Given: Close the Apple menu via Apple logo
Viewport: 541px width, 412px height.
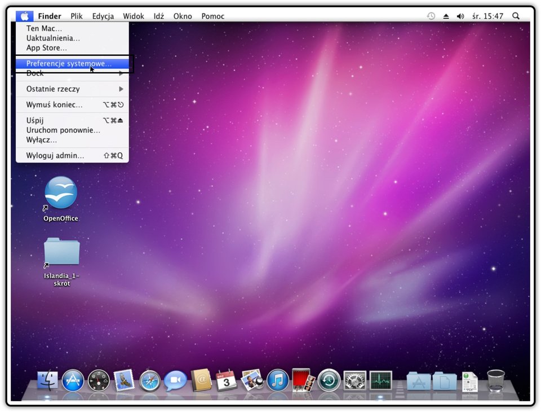Looking at the screenshot, I should (x=24, y=16).
